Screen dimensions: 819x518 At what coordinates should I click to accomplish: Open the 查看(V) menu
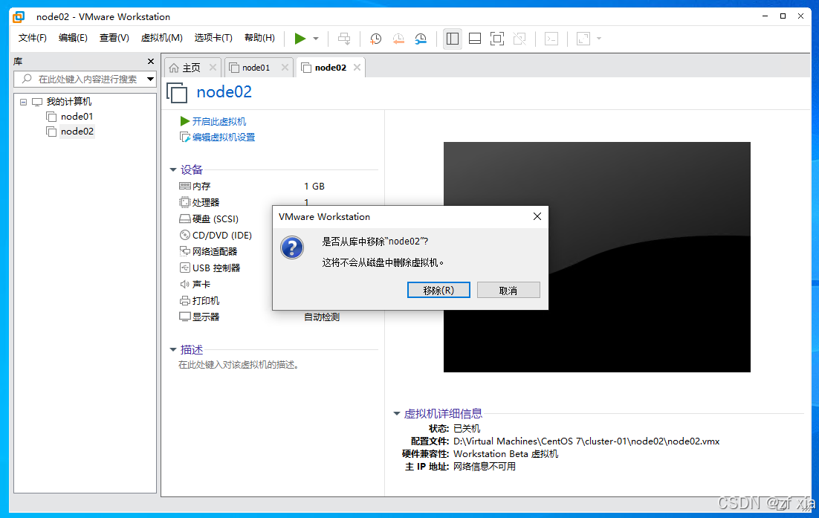coord(114,38)
